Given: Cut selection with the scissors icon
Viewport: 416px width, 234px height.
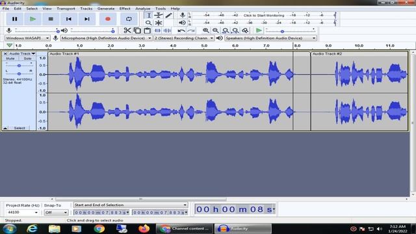Looking at the screenshot, I should [x=127, y=31].
